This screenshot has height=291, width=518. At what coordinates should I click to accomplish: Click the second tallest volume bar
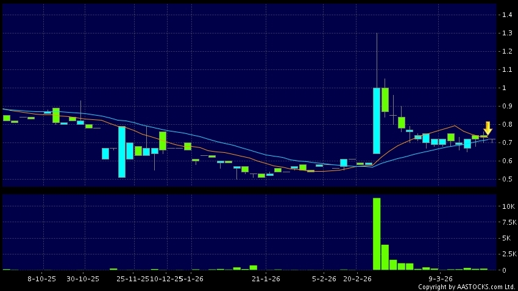coord(385,257)
